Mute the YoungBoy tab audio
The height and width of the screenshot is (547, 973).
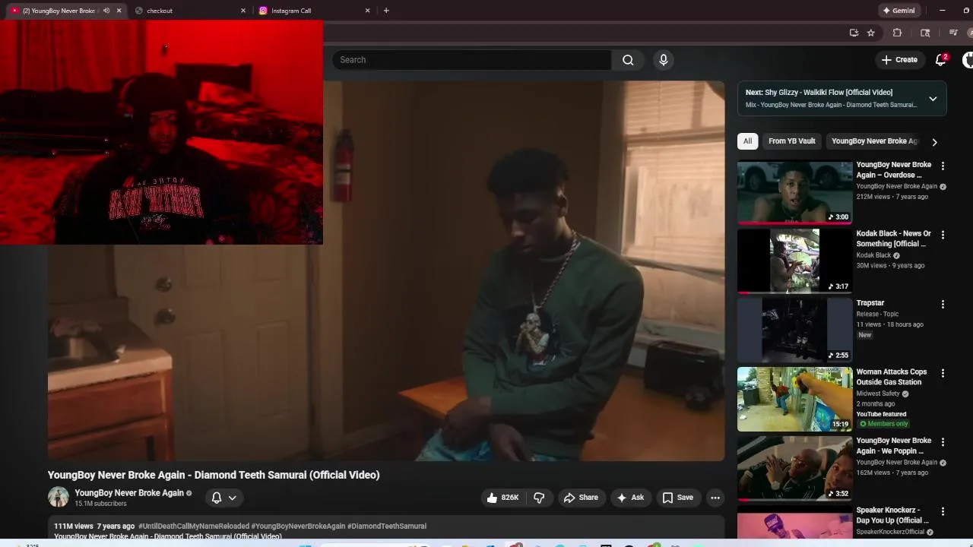(x=106, y=11)
